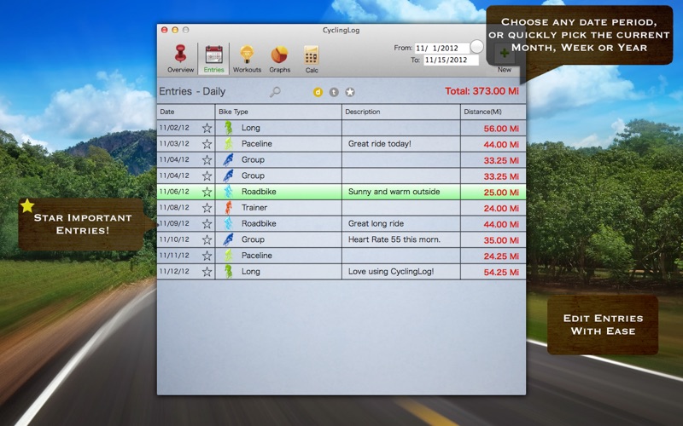Select the 'Sunny and warm outside' description

[394, 192]
